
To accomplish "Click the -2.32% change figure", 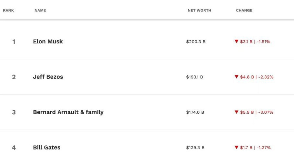I will tap(266, 77).
